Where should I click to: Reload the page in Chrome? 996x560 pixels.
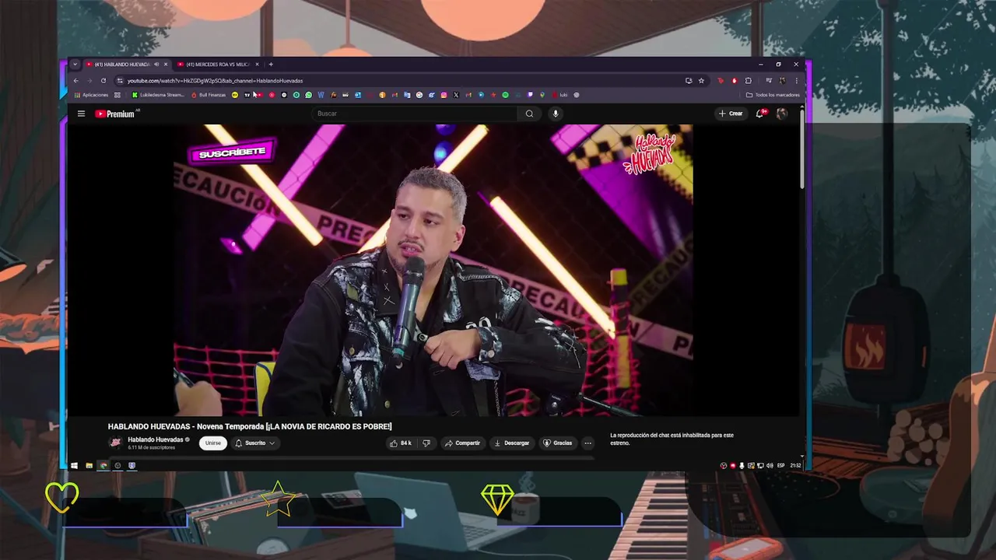click(x=103, y=80)
